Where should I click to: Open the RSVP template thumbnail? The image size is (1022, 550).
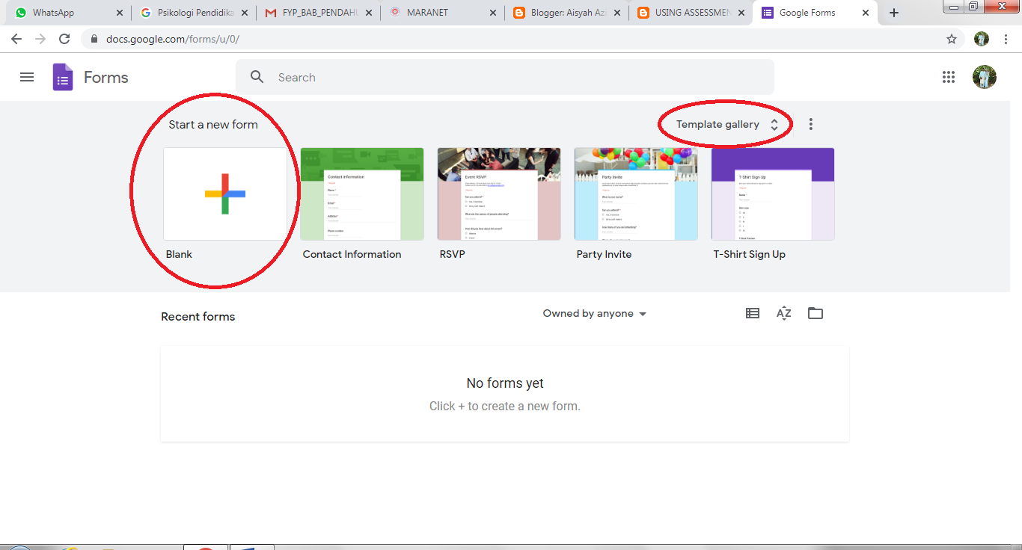point(498,194)
